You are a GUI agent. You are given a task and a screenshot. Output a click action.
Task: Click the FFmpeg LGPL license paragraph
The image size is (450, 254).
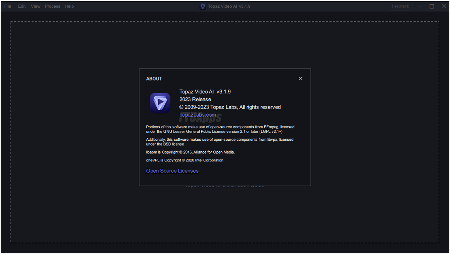pos(220,129)
